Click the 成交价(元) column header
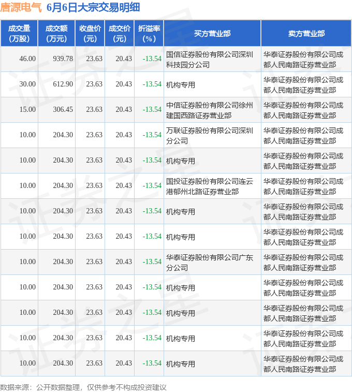This screenshot has height=392, width=352. pyautogui.click(x=120, y=34)
